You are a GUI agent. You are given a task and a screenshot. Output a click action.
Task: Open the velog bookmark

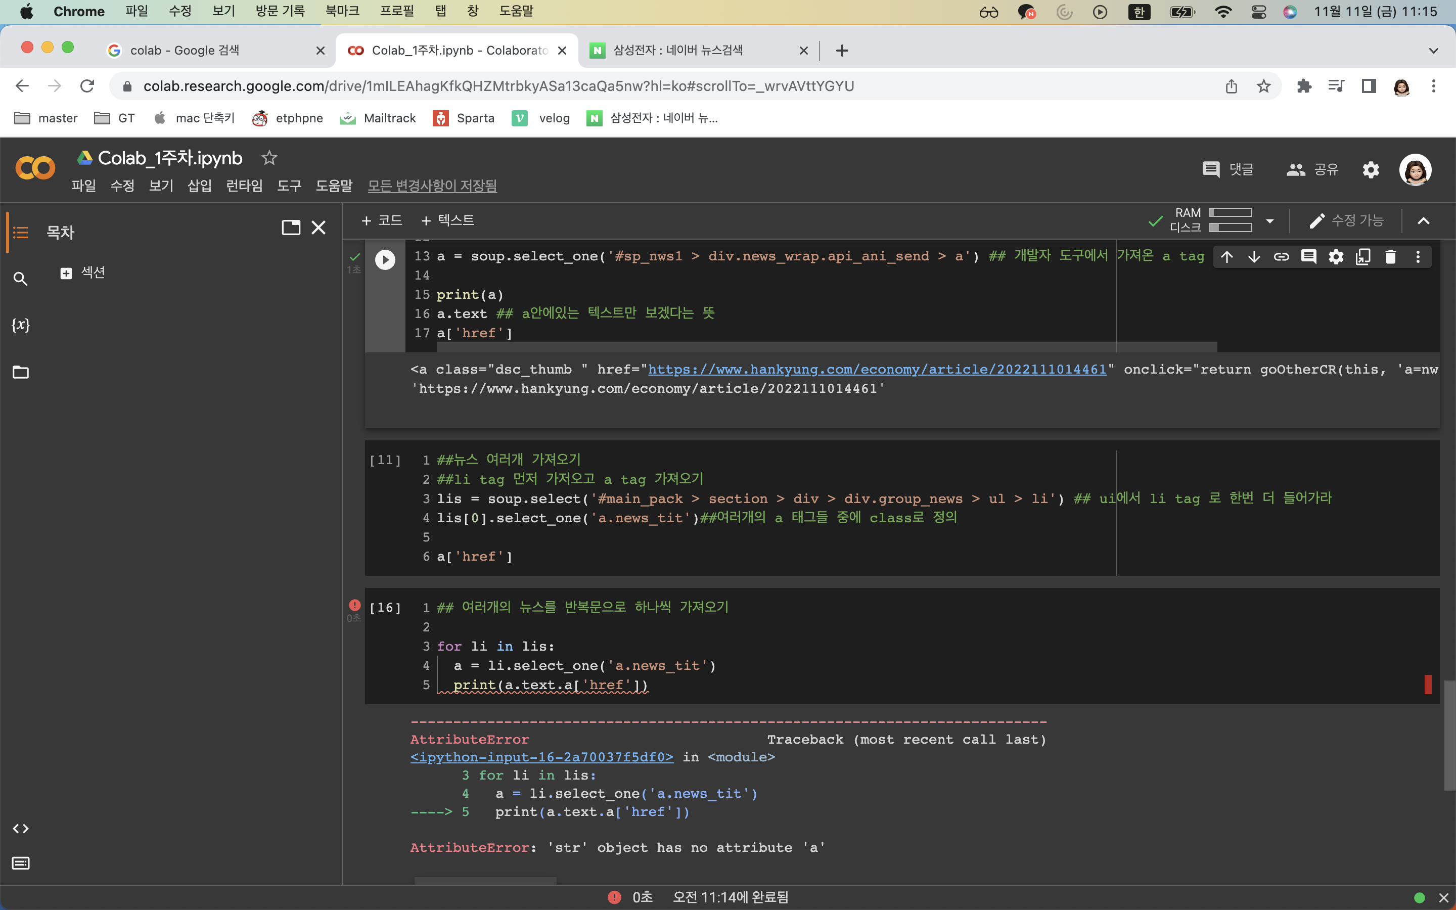click(x=541, y=118)
